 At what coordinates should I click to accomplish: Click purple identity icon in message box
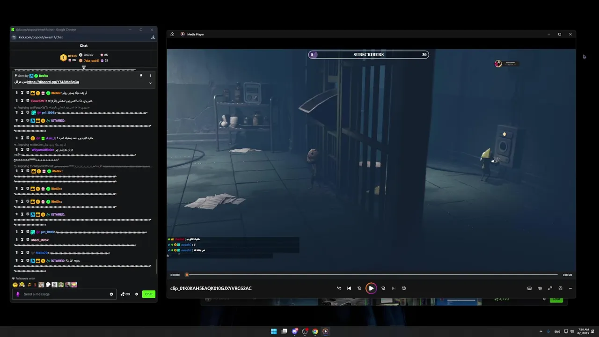18,294
